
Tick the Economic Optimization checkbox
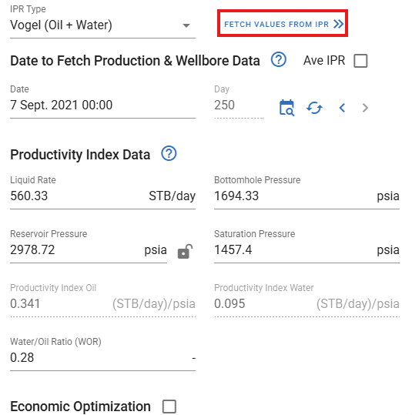click(x=169, y=407)
